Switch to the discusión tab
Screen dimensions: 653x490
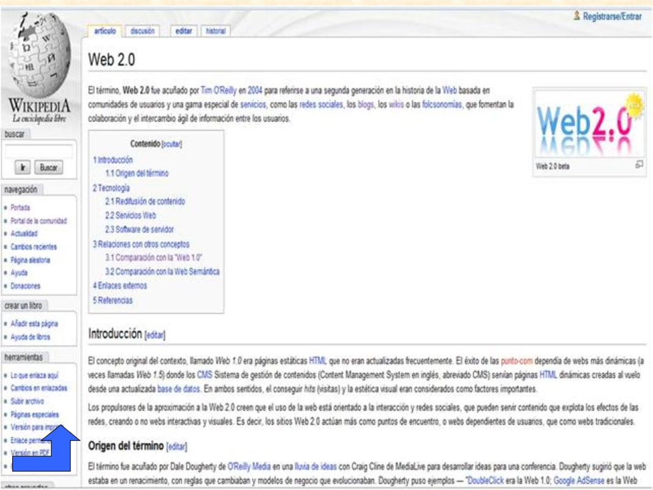click(x=143, y=31)
